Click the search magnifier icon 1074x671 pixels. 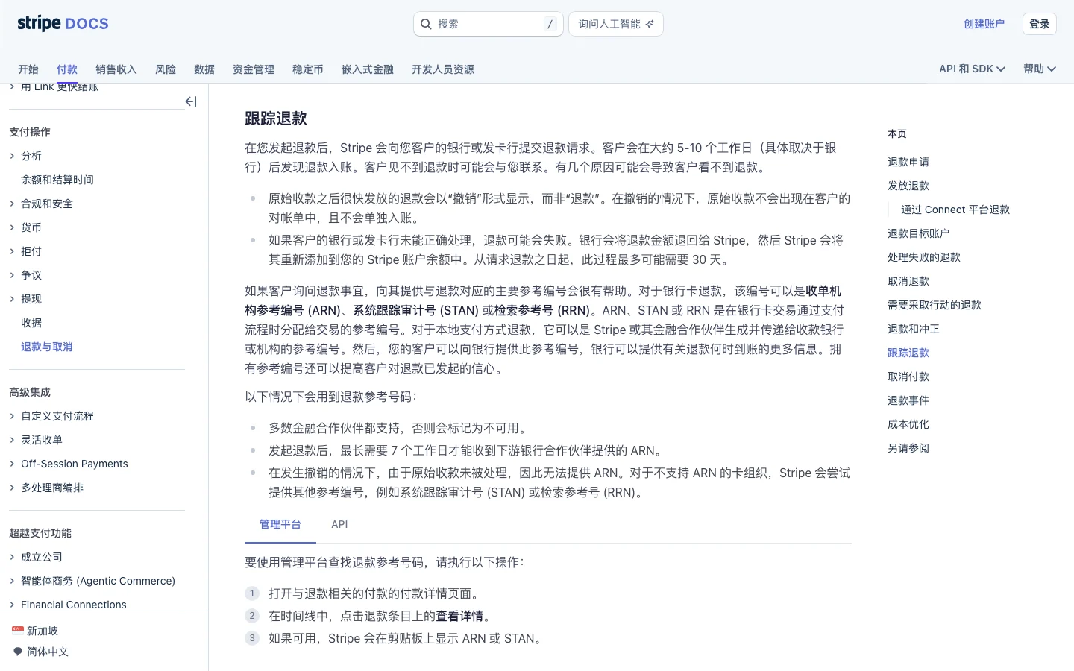[x=426, y=24]
